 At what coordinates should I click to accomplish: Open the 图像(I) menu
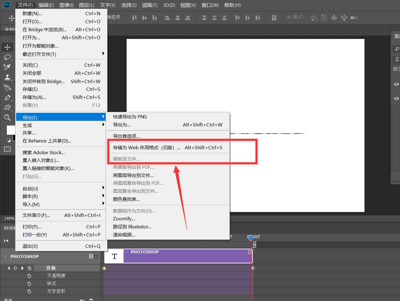click(x=66, y=5)
